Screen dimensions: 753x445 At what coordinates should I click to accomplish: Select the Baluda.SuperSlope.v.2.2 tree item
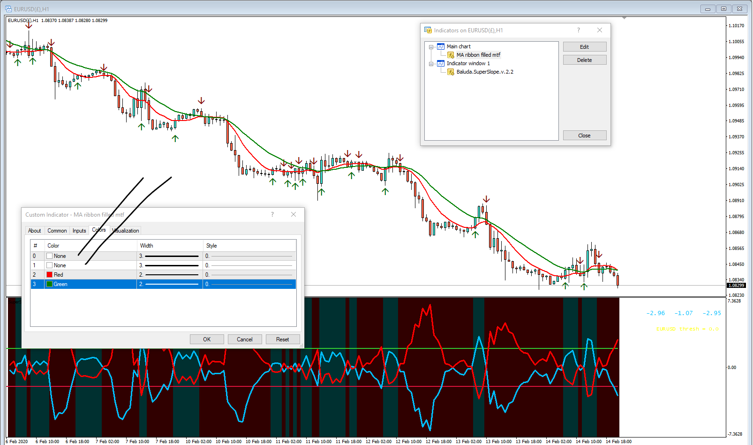click(484, 72)
